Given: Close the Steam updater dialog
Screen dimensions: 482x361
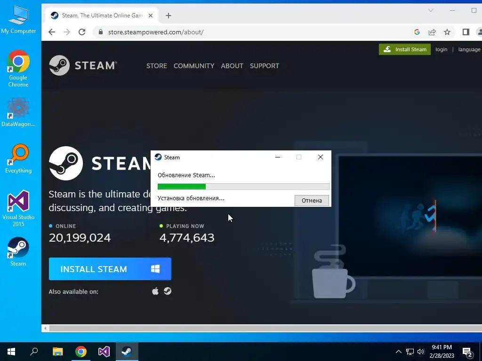Looking at the screenshot, I should click(320, 157).
